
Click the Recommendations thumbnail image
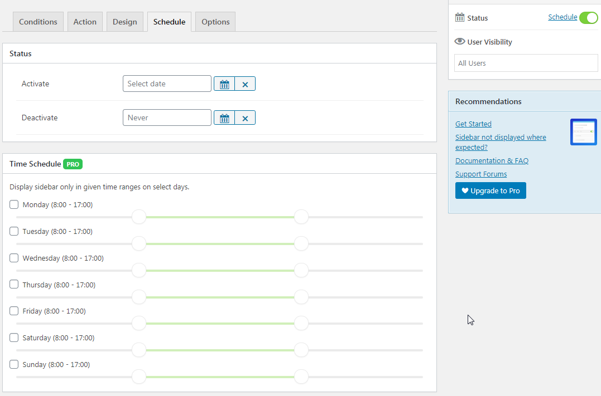coord(583,132)
